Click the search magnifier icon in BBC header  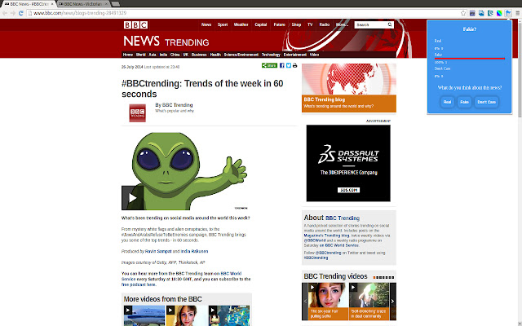pyautogui.click(x=390, y=24)
